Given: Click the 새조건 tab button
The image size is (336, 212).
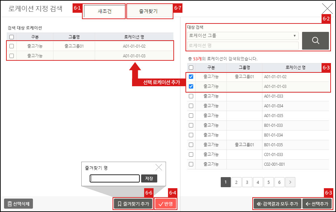Looking at the screenshot, I should (x=104, y=11).
